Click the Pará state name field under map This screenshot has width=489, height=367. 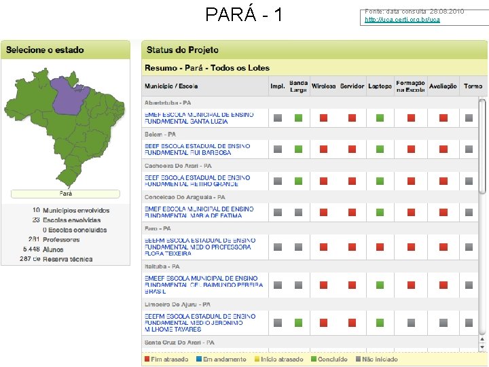(65, 194)
